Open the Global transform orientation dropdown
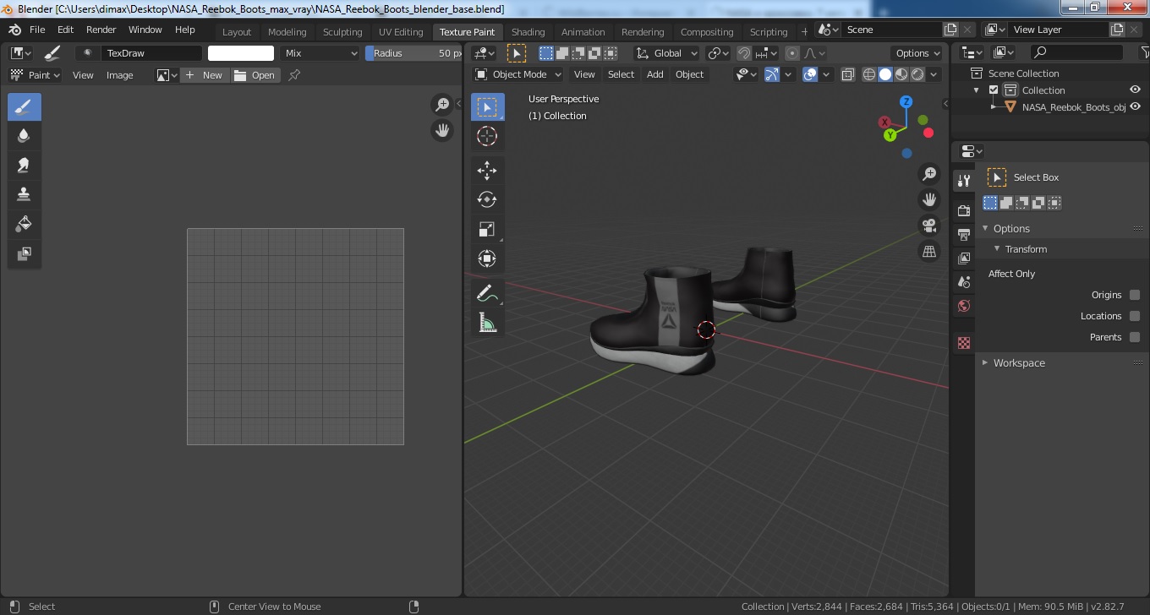Image resolution: width=1150 pixels, height=615 pixels. [667, 53]
